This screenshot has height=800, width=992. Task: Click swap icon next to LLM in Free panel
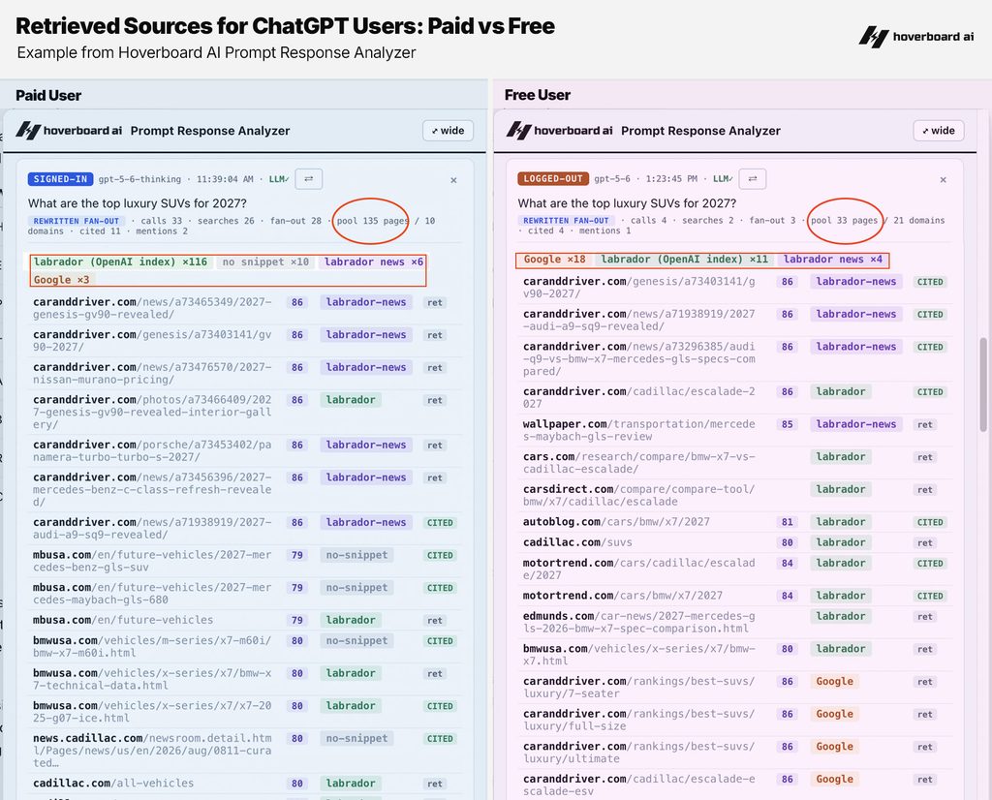click(x=753, y=178)
